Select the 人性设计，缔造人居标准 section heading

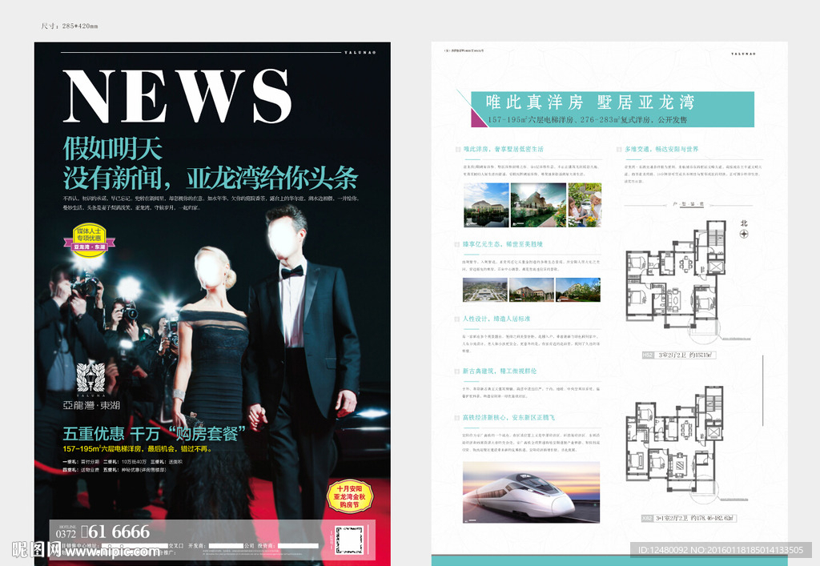pyautogui.click(x=496, y=319)
